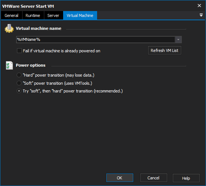Select the Virtual Machine tab
Screen dimensions: 206x186
pos(80,15)
